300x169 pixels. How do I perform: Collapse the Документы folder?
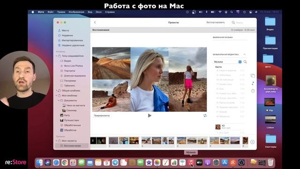[x=59, y=100]
